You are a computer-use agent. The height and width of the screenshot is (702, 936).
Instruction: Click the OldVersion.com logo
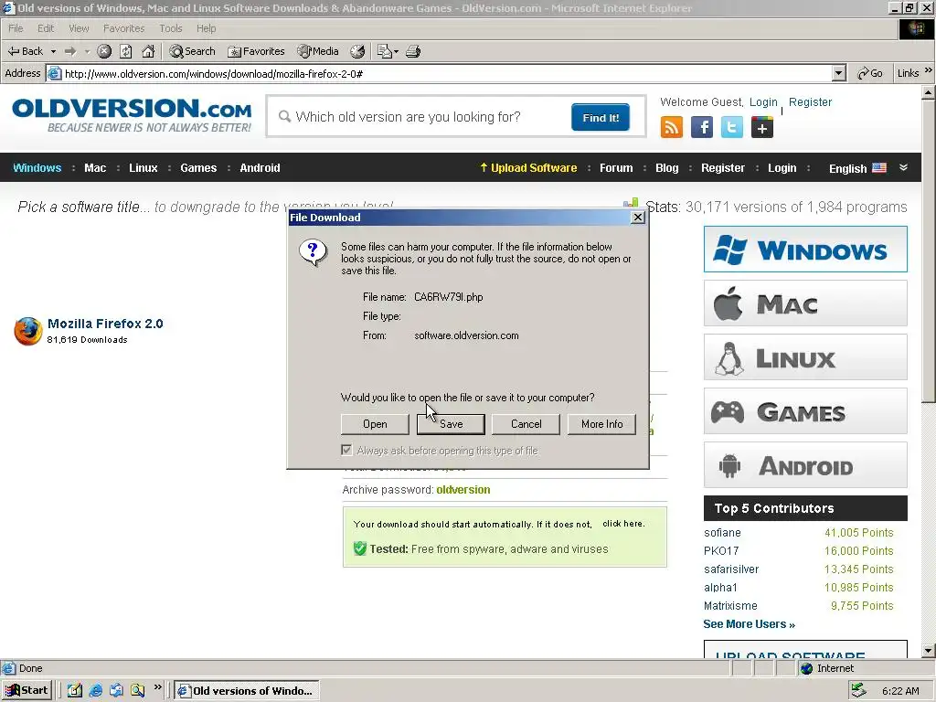coord(132,116)
